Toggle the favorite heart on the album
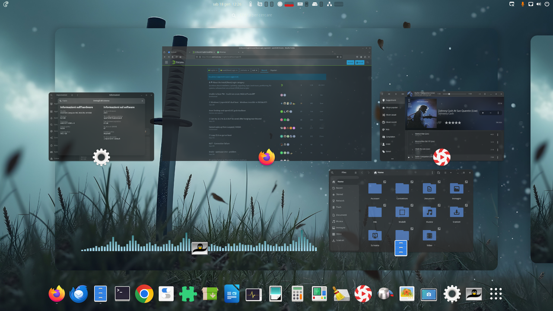553x311 pixels. 440,123
